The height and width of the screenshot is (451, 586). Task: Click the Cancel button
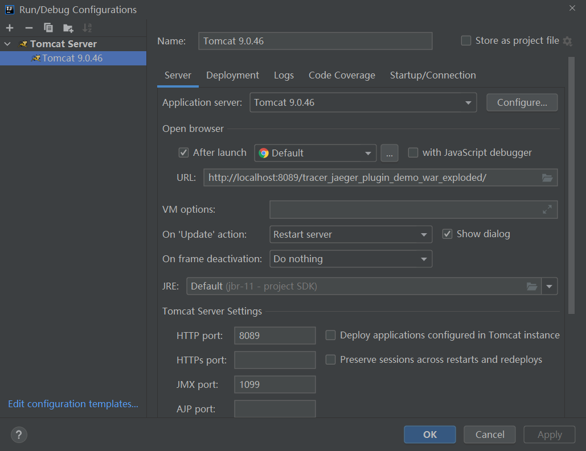pyautogui.click(x=490, y=435)
